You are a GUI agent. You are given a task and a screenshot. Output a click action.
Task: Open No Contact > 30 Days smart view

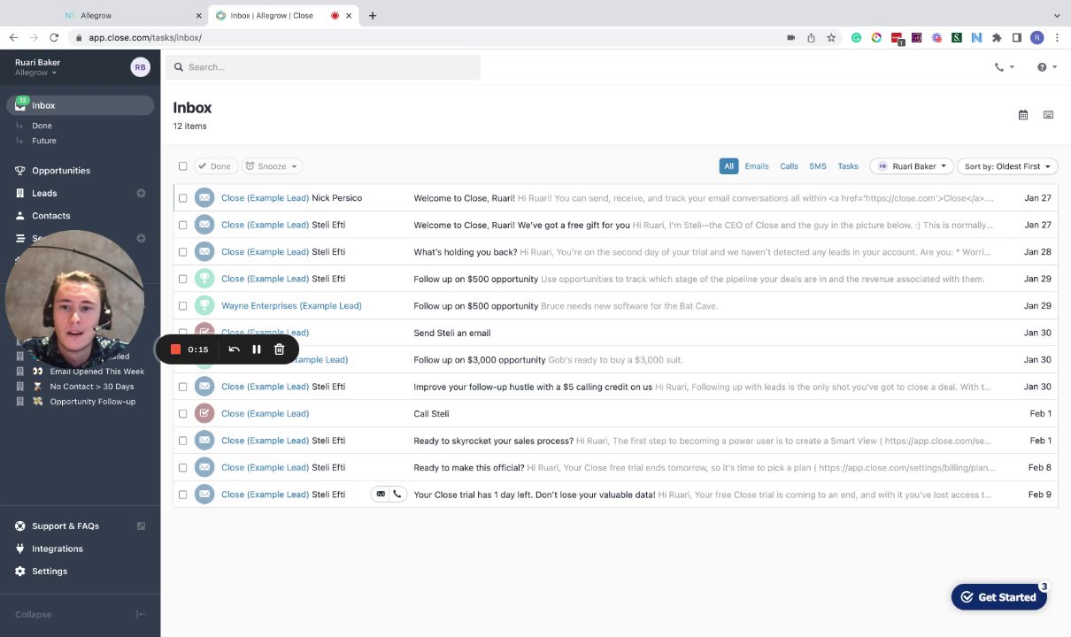[x=92, y=387]
